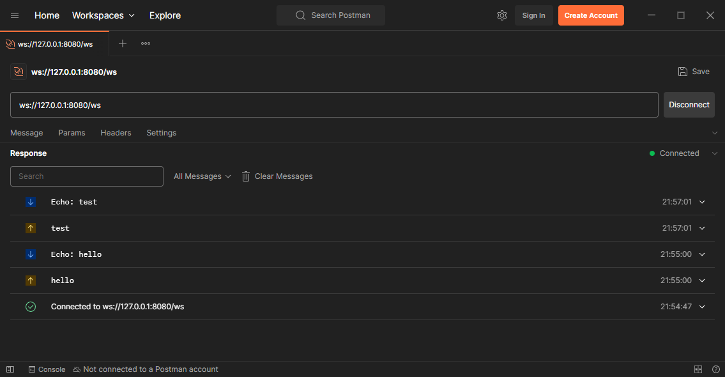
Task: Click the Clear Messages trash icon
Action: 246,176
